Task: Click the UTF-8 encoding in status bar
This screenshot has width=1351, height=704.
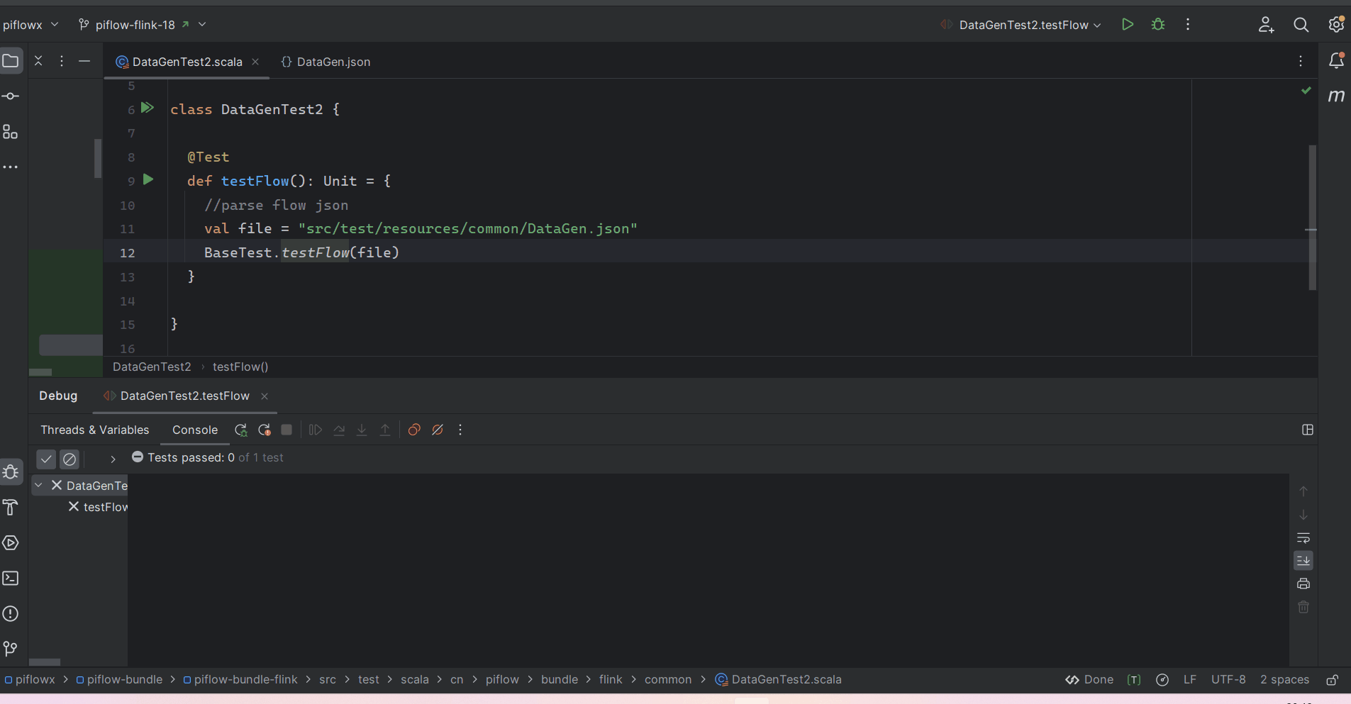Action: 1228,679
